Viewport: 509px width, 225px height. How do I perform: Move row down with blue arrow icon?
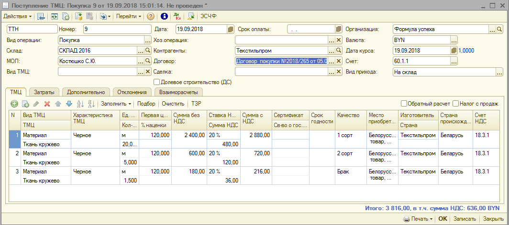[68, 104]
